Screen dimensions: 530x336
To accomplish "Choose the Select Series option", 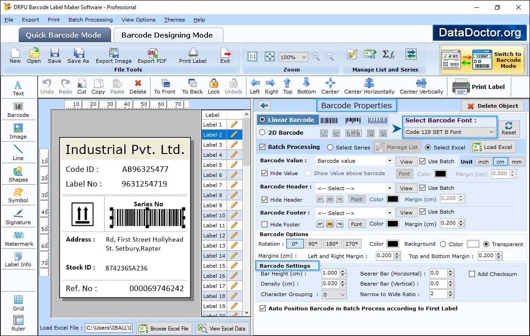I will (x=330, y=148).
